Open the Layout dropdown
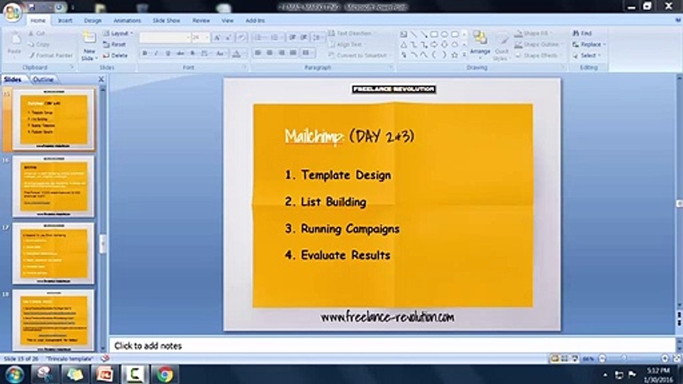This screenshot has width=683, height=384. [x=118, y=33]
